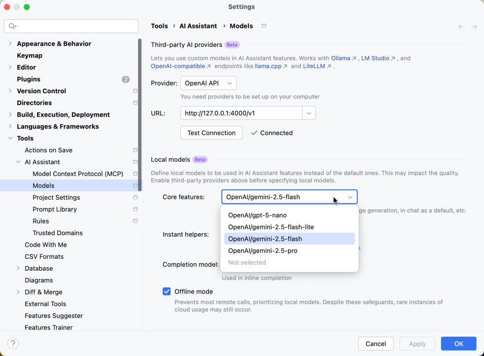The image size is (484, 356).
Task: Open CSV Formats settings
Action: pyautogui.click(x=44, y=256)
